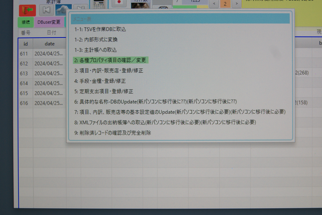Open menu 2: 各種プロパティ項目の確認／変更

(x=110, y=60)
